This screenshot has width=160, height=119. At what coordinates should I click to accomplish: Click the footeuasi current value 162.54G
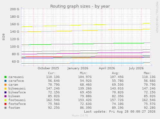tap(53, 100)
